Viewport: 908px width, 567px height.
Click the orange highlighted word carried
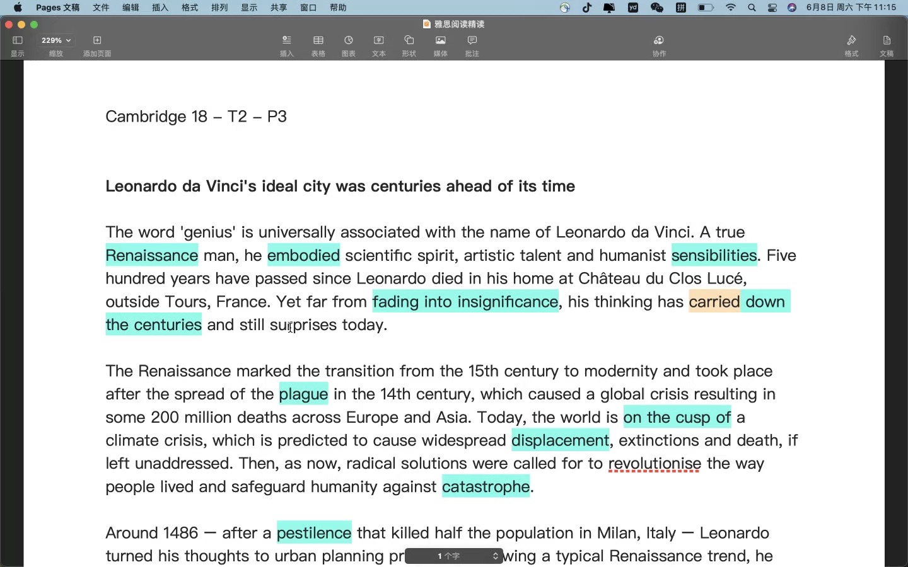pyautogui.click(x=714, y=302)
